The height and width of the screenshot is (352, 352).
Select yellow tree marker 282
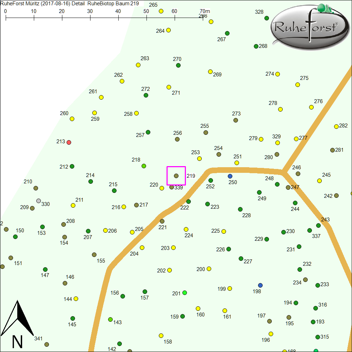click(x=336, y=127)
